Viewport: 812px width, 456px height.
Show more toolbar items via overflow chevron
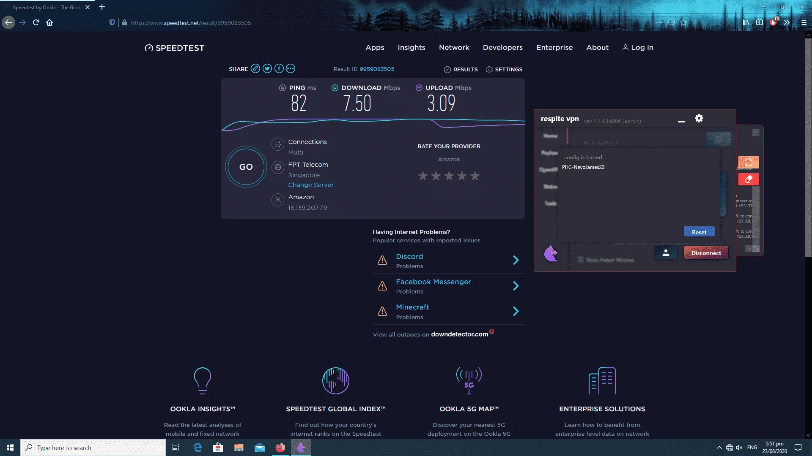(x=787, y=22)
